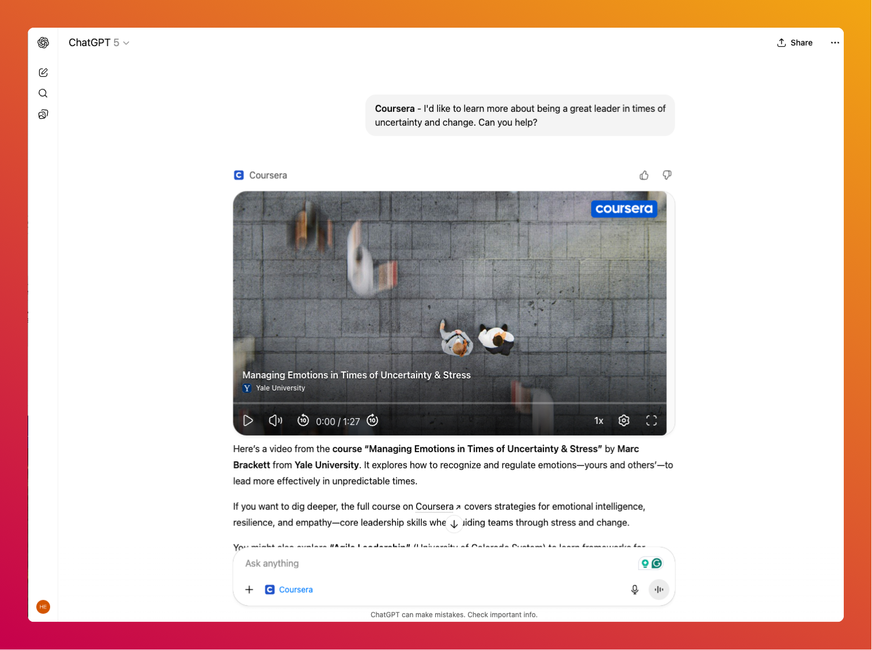This screenshot has height=650, width=872.
Task: Click the plus attach button in composer
Action: (x=249, y=589)
